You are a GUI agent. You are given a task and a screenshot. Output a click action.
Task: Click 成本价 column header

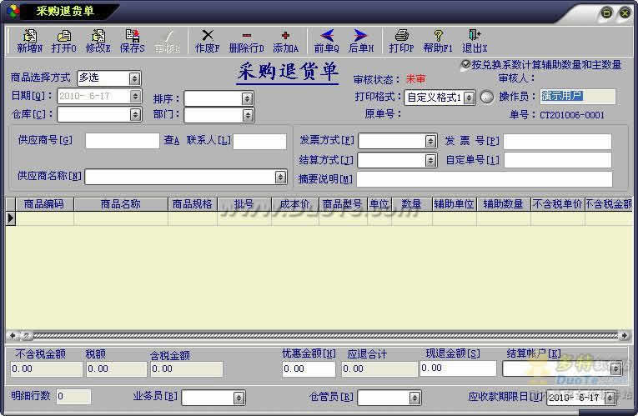click(x=295, y=204)
